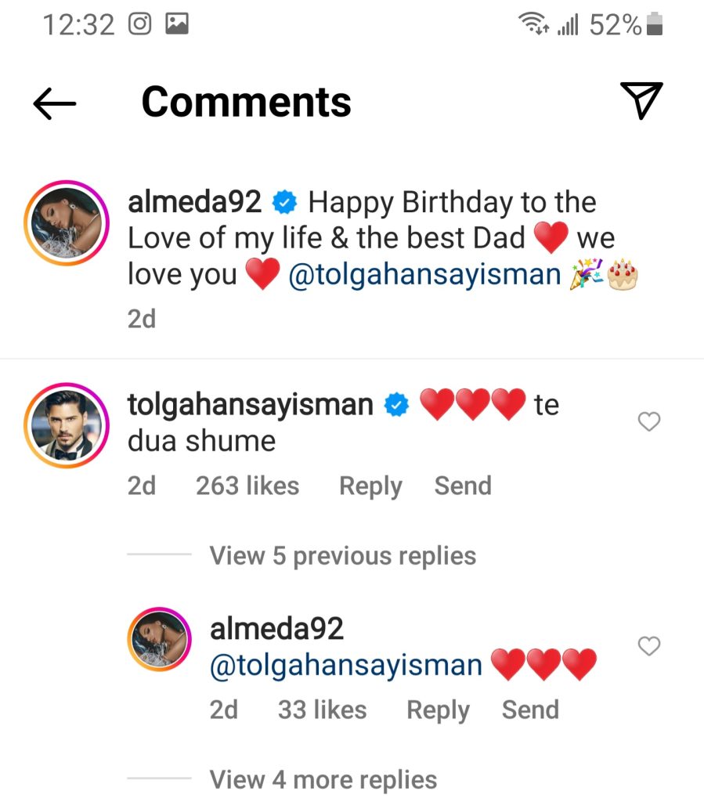Like tolgahansayisman's comment with heart

tap(649, 422)
